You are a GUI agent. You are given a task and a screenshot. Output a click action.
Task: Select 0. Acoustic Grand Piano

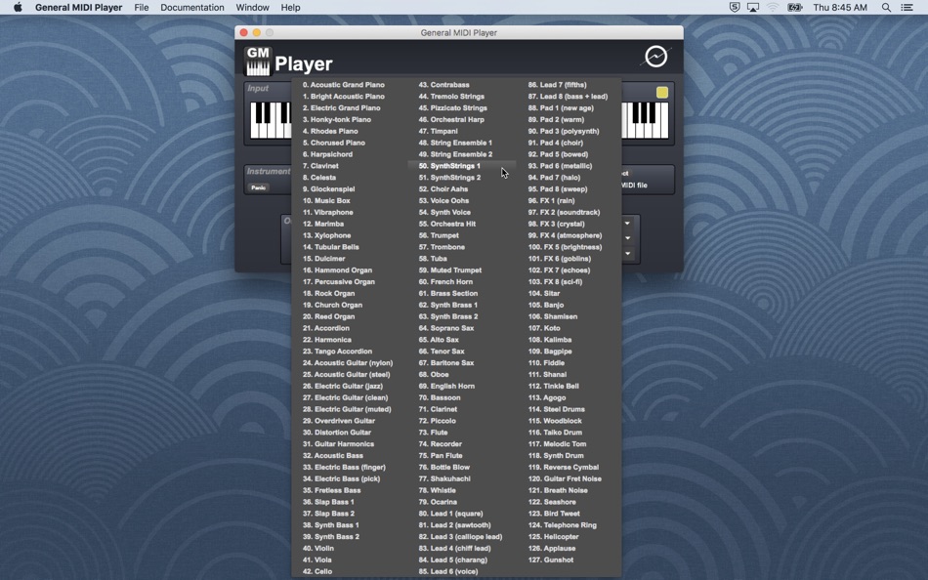tap(343, 85)
